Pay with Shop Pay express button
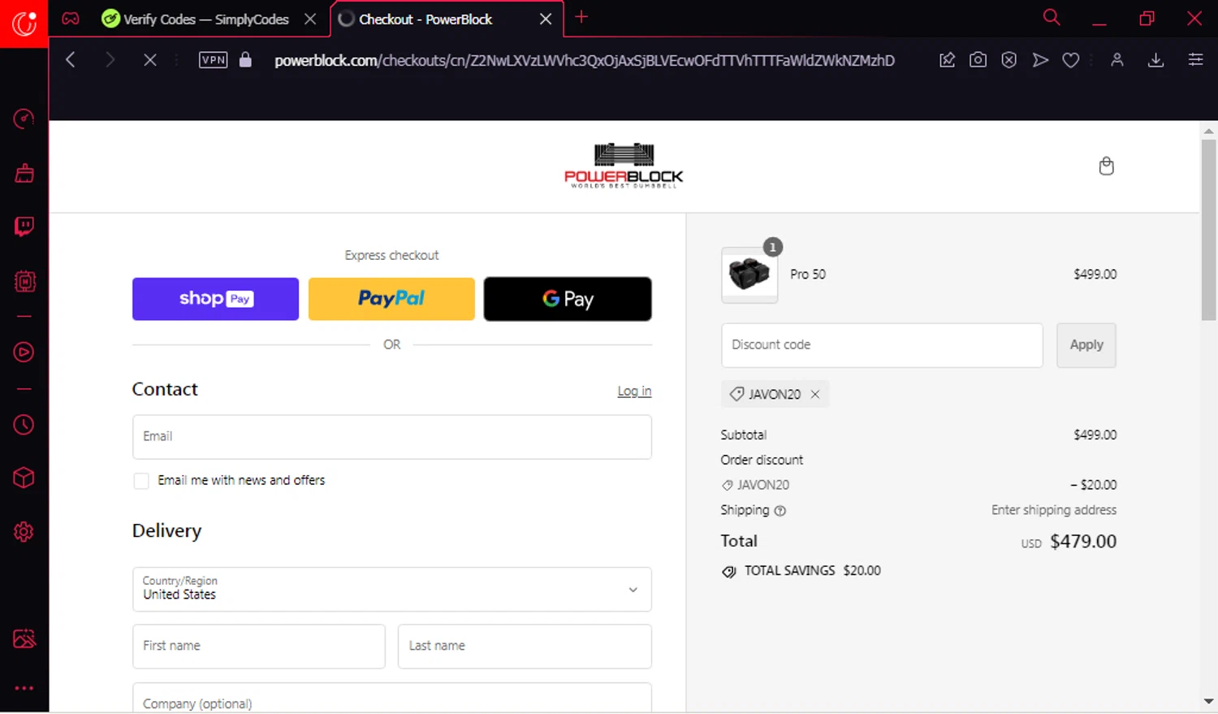This screenshot has height=714, width=1218. tap(215, 299)
